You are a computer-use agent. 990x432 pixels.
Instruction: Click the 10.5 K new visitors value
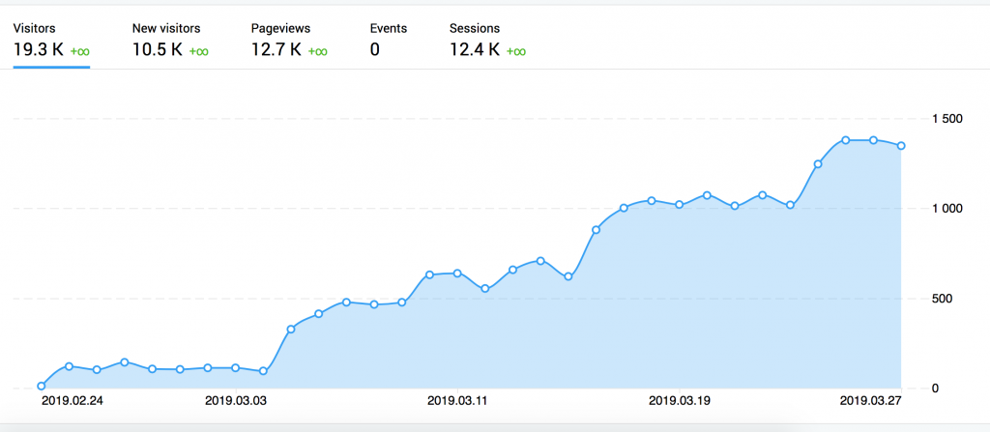[x=158, y=49]
